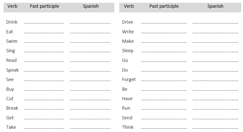Select the past participle line for Swim
This screenshot has width=243, height=132.
[x=44, y=42]
